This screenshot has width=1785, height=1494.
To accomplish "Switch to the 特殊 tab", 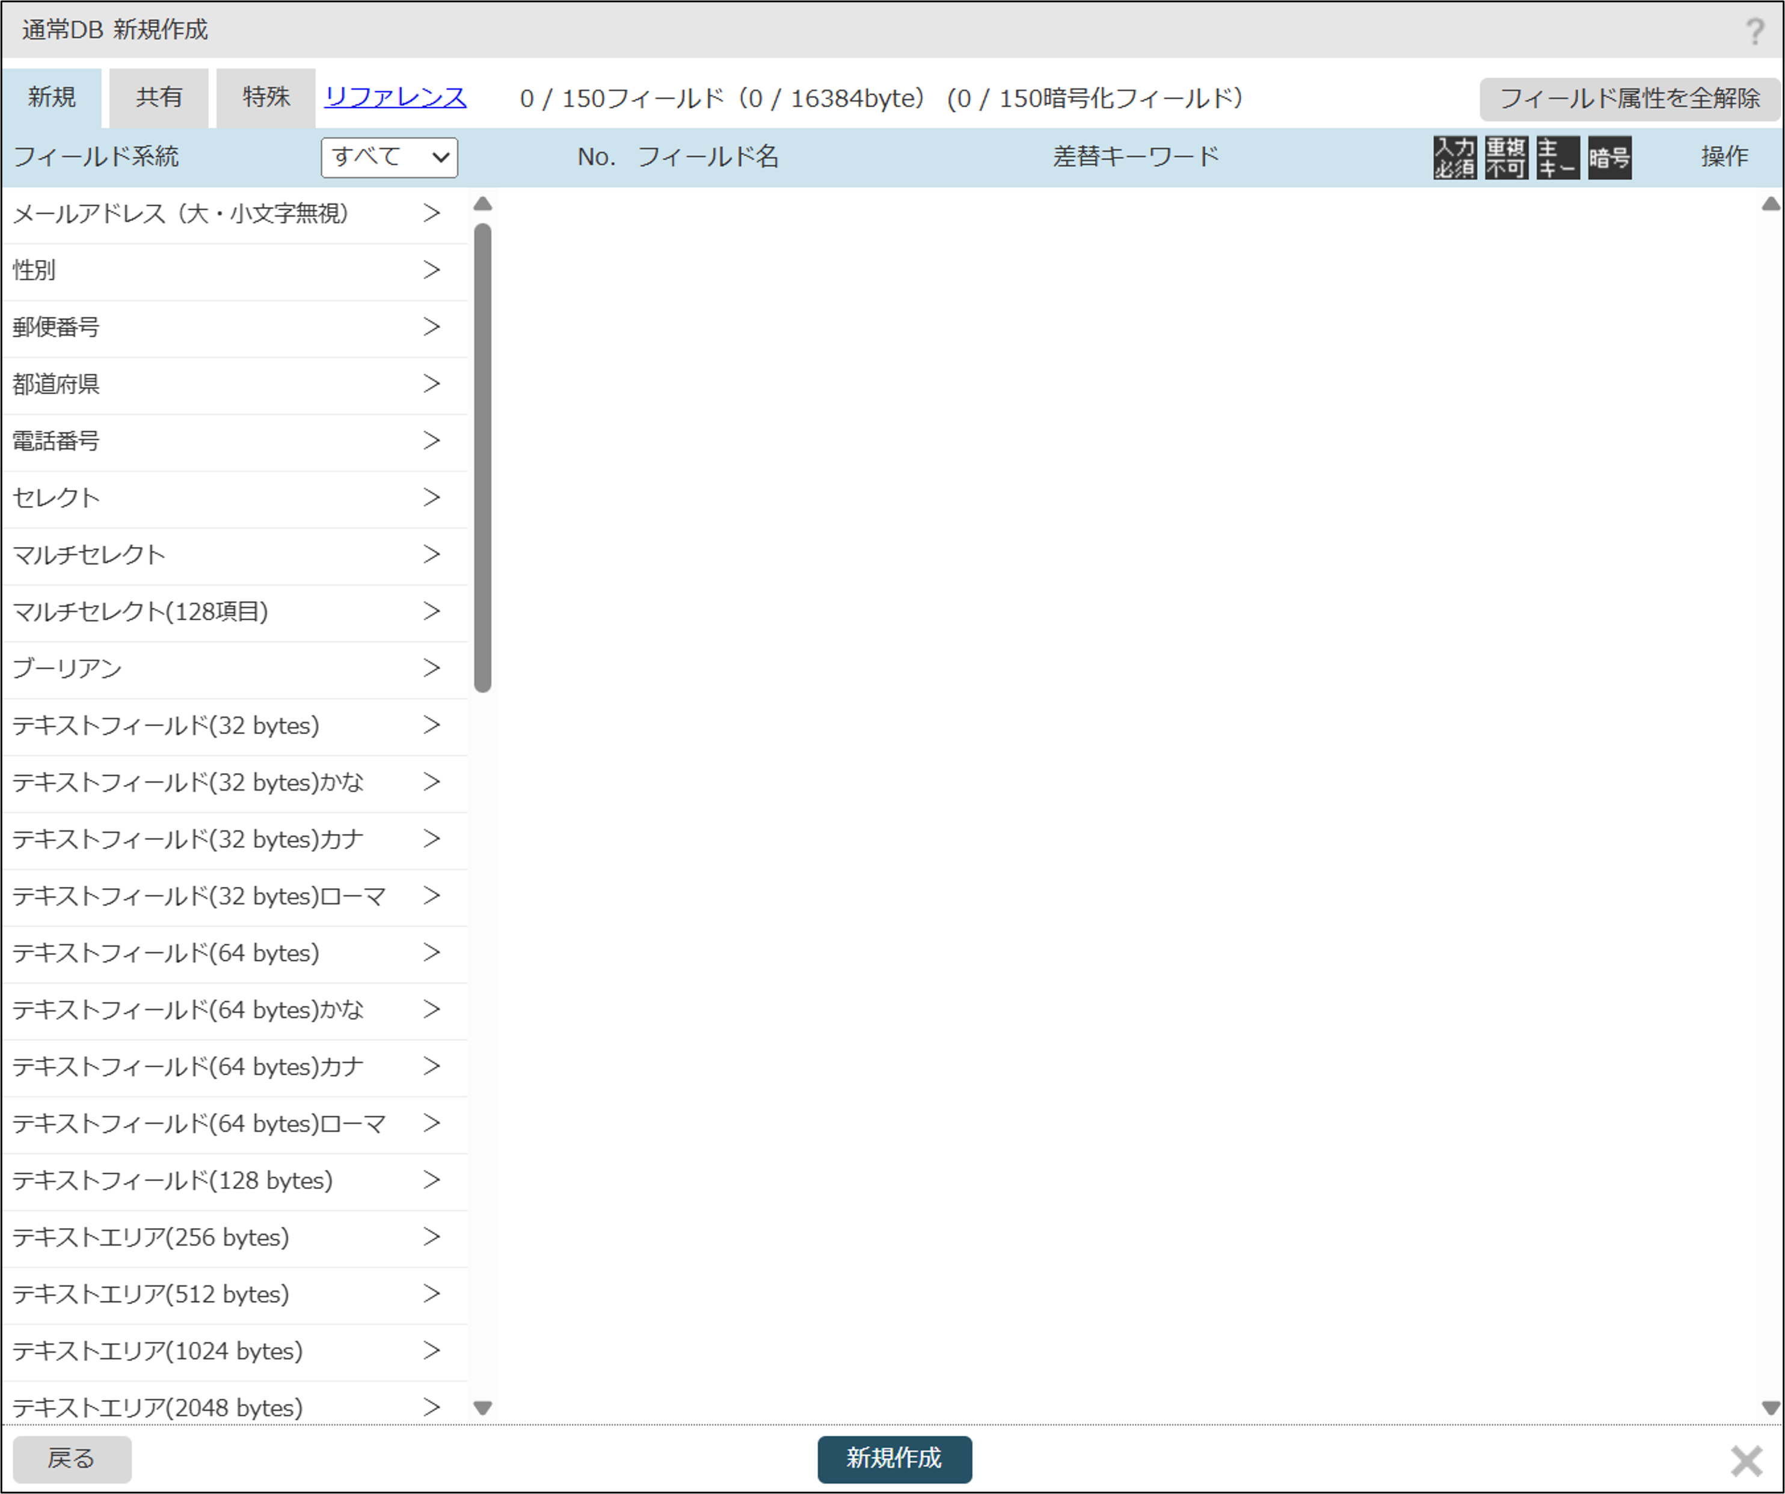I will coord(265,98).
